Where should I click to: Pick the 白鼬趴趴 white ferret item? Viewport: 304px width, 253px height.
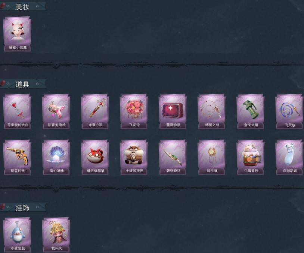coord(289,158)
